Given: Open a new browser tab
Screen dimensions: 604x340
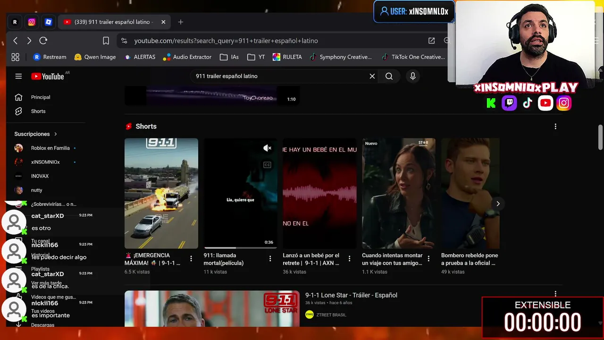Looking at the screenshot, I should tap(181, 22).
